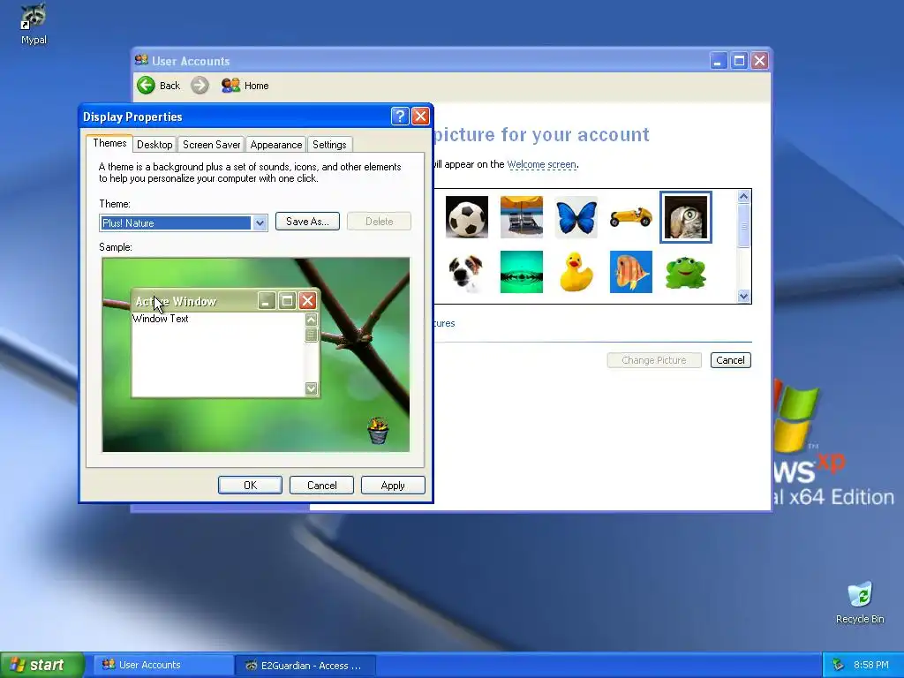Choose the orange fish account picture
904x678 pixels.
point(630,272)
